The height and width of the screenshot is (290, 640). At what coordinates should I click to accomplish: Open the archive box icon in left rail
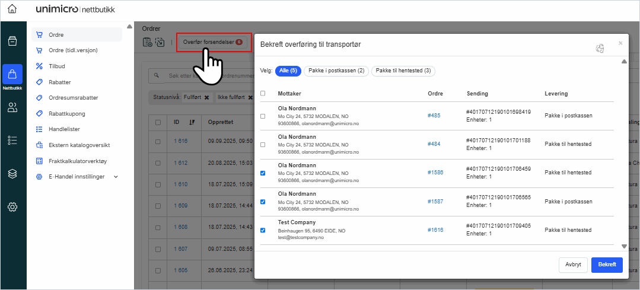pyautogui.click(x=12, y=41)
